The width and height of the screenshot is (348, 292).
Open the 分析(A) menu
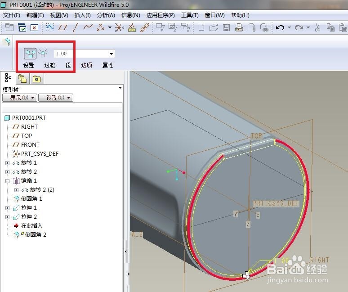coord(106,15)
